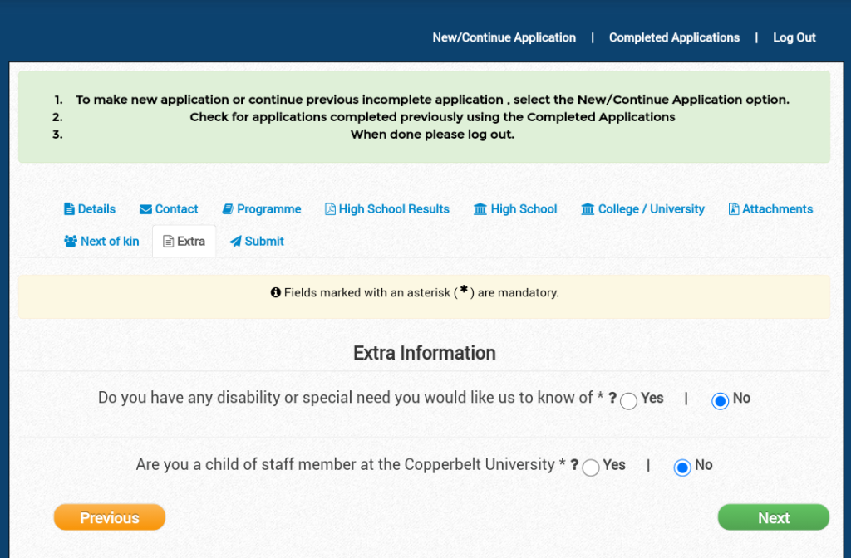
Task: Select No for disability or special need
Action: tap(721, 401)
